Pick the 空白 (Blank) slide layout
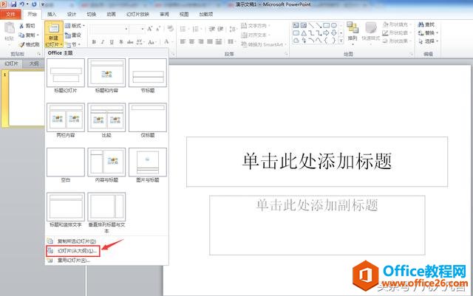Image resolution: width=473 pixels, height=296 pixels. pos(66,163)
